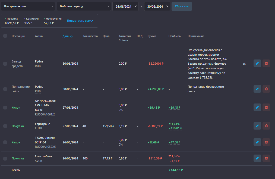Delete the Пополнение счёта transaction
Viewport: 275px width, 179px height.
click(x=266, y=89)
